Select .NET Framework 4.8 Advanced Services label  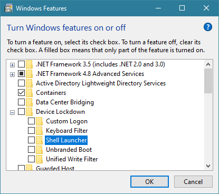tap(90, 74)
